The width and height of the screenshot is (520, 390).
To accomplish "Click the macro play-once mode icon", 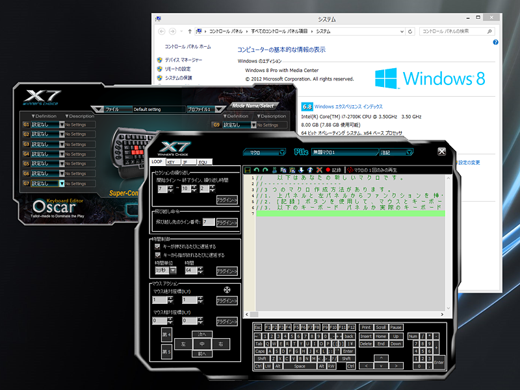I will (350, 170).
